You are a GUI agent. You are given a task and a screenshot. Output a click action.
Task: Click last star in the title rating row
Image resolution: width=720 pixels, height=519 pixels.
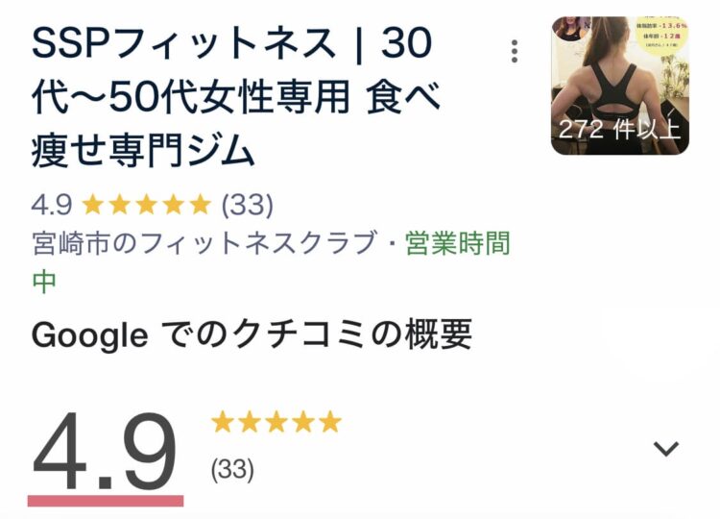[200, 204]
